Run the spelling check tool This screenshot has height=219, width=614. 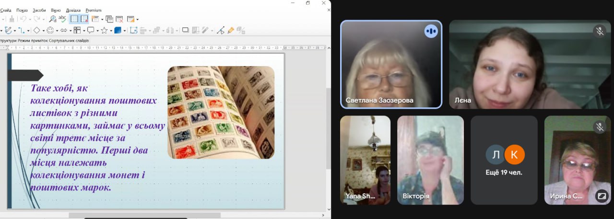(x=63, y=19)
